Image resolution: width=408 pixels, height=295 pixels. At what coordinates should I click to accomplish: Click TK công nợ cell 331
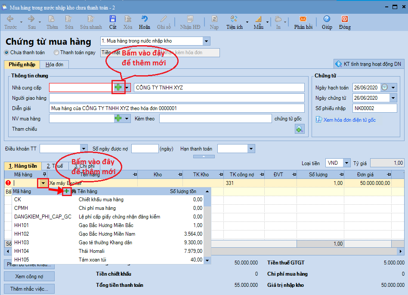[244, 183]
